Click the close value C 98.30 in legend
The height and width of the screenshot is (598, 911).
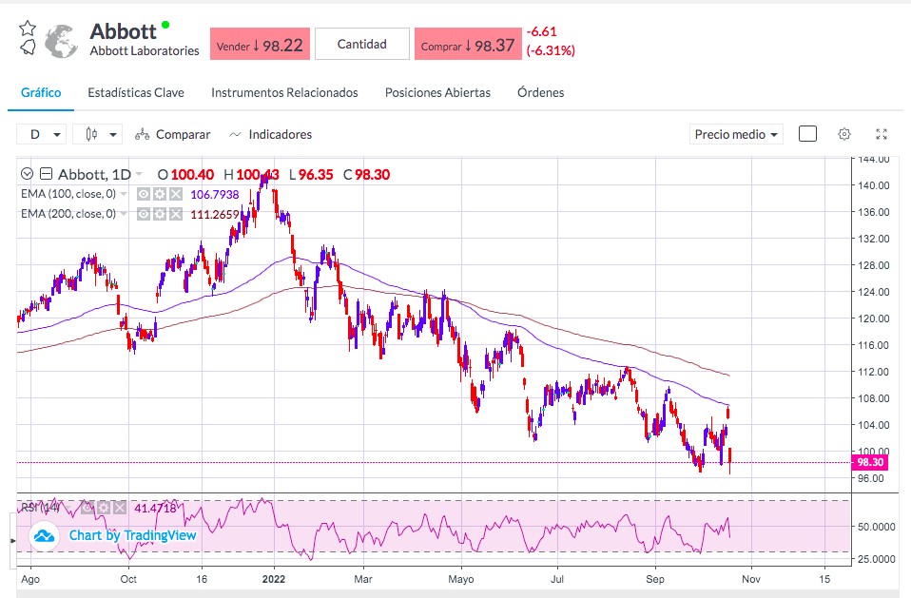(x=367, y=175)
